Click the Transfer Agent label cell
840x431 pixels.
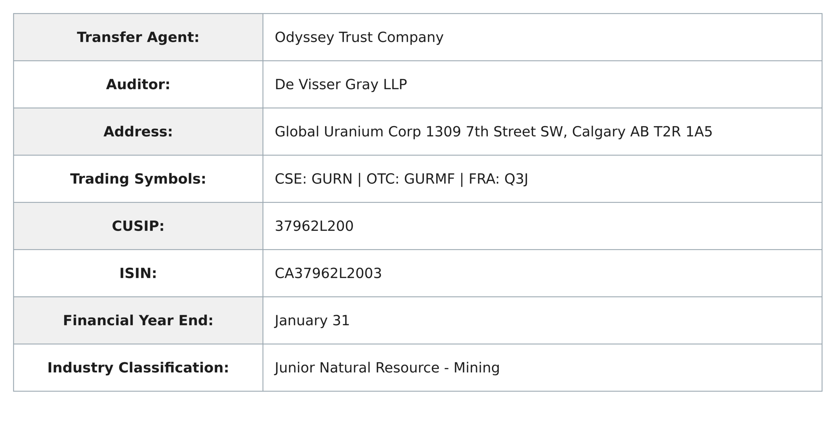(x=138, y=37)
